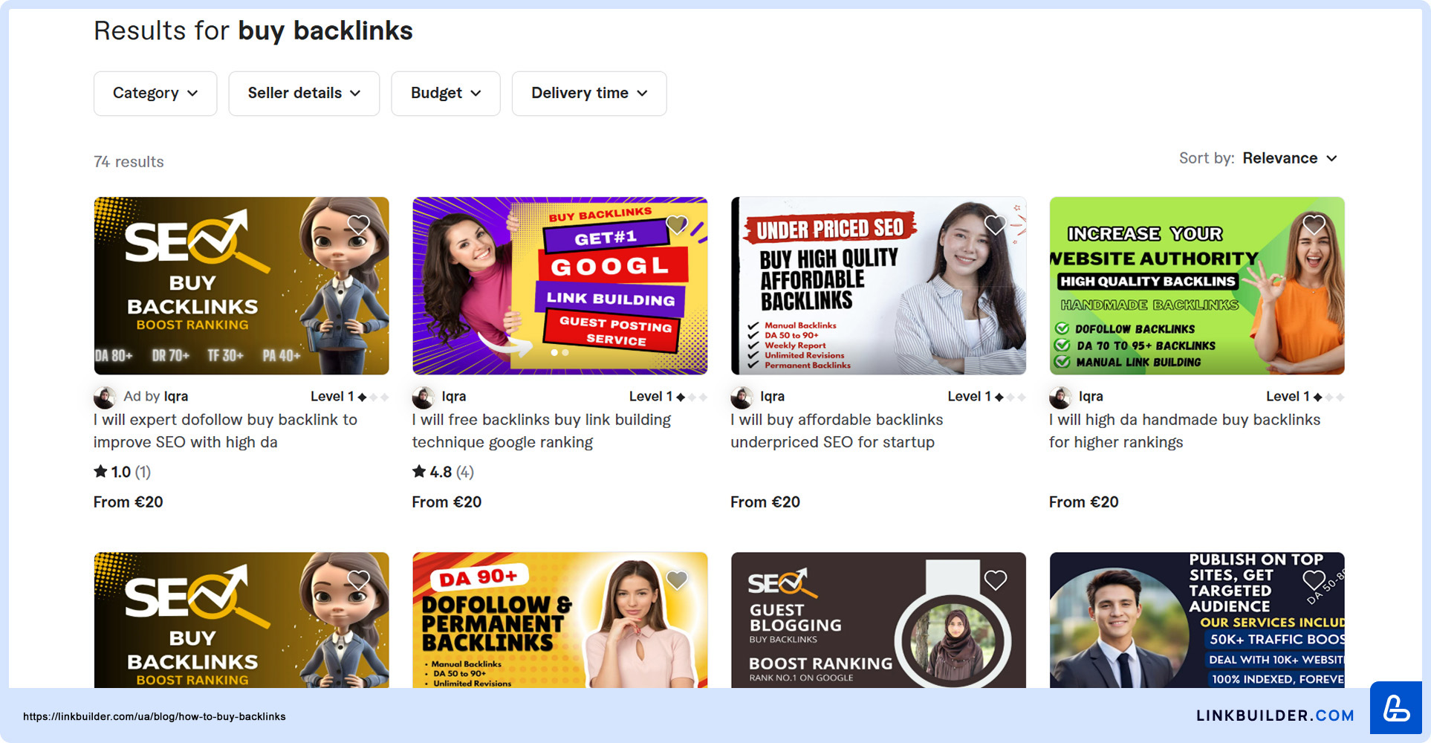Image resolution: width=1431 pixels, height=743 pixels.
Task: Open the Increase Your Website Authority thumbnail
Action: 1197,285
